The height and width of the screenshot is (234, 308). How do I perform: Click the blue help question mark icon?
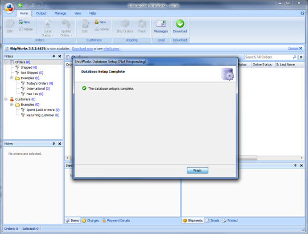[302, 13]
